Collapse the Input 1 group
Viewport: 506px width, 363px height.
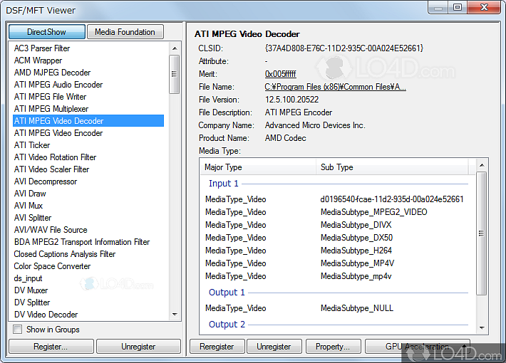pyautogui.click(x=224, y=184)
